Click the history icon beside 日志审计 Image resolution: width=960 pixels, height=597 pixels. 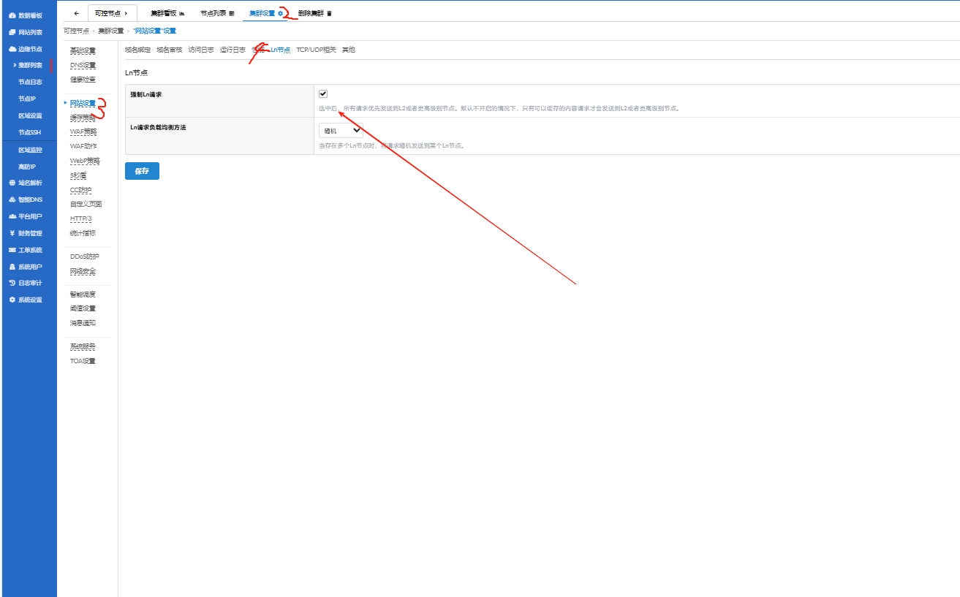(12, 283)
